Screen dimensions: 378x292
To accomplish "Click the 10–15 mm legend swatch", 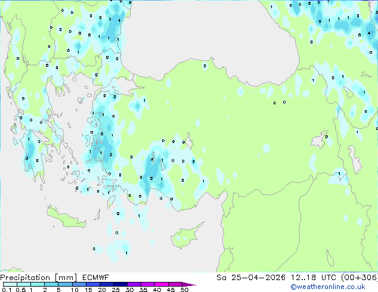I will click(x=79, y=284).
